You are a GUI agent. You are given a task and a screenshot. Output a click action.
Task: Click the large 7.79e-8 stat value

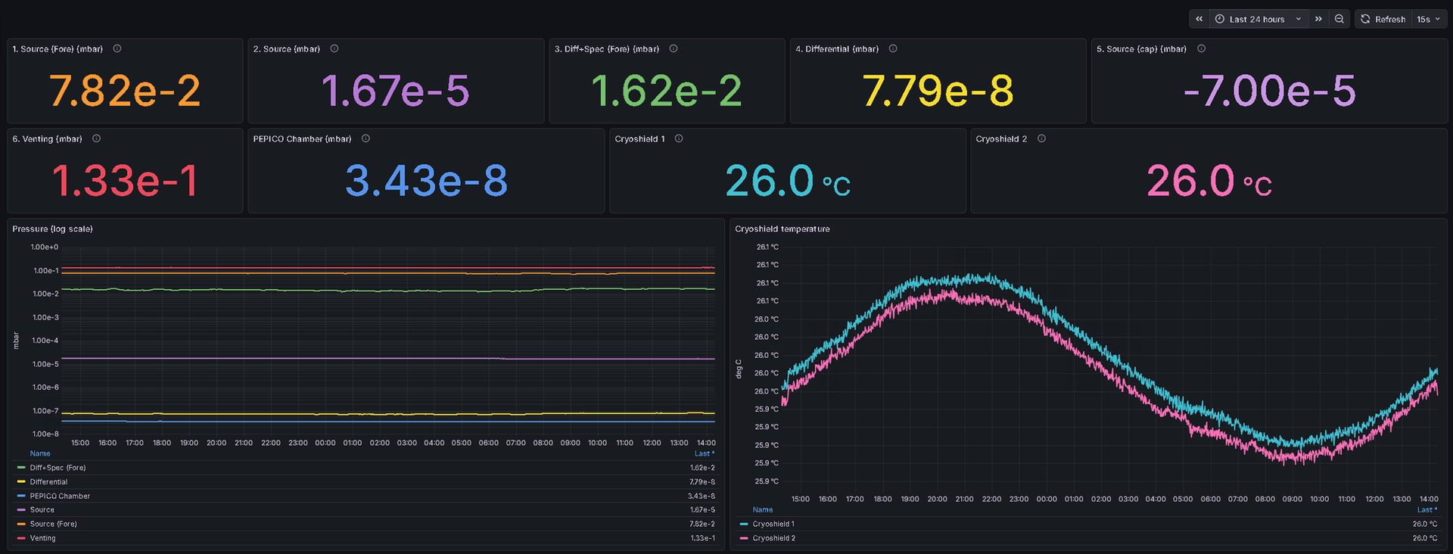pyautogui.click(x=938, y=91)
